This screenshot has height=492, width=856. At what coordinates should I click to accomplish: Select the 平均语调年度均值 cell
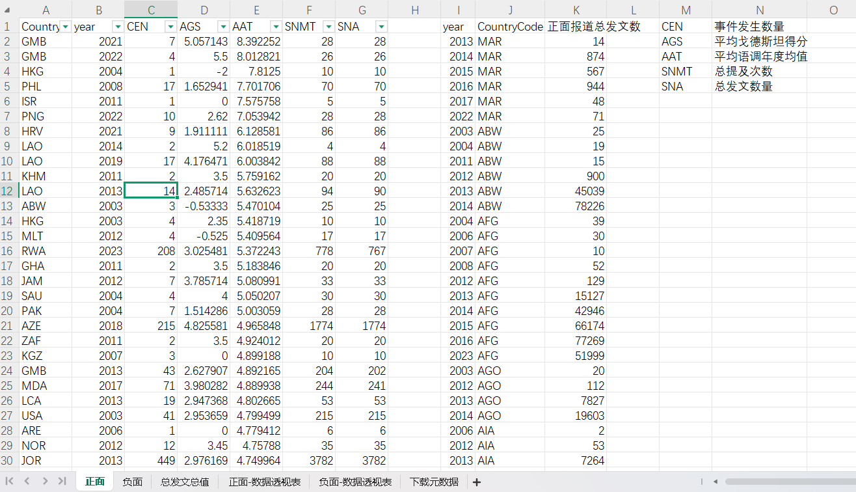point(760,57)
